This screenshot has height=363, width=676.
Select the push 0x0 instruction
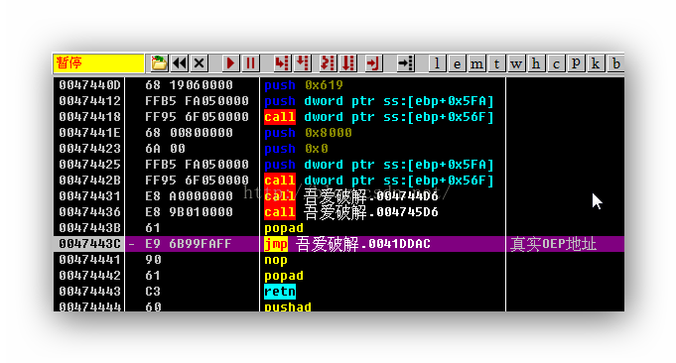point(296,149)
